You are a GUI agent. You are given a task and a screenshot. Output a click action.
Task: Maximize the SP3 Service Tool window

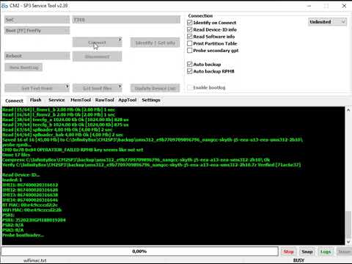326,6
